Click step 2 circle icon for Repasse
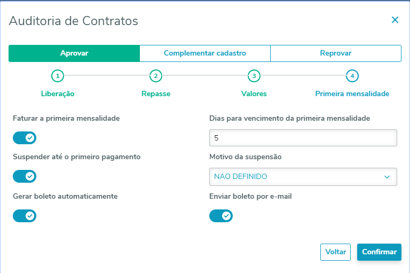This screenshot has height=273, width=410. tap(156, 76)
